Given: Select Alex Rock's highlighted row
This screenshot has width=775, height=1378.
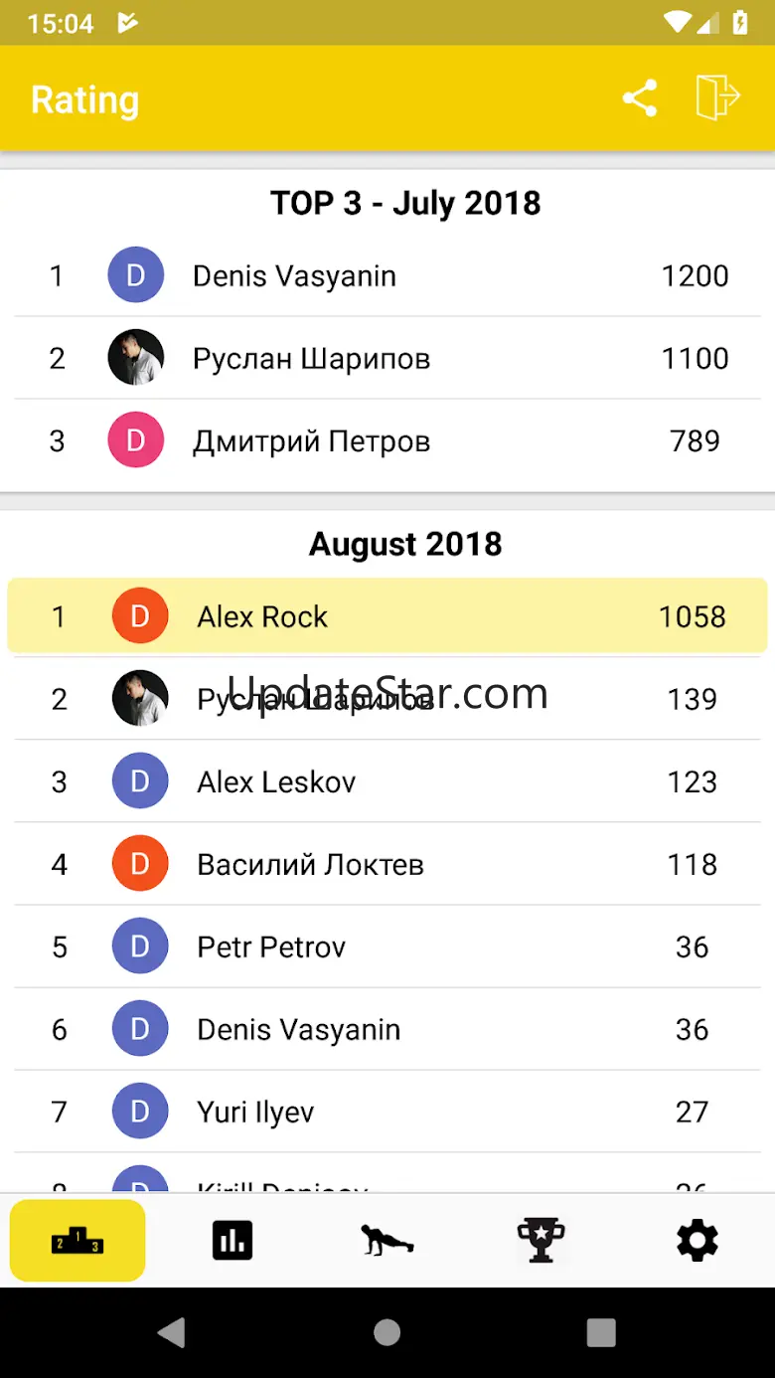Looking at the screenshot, I should tap(387, 616).
